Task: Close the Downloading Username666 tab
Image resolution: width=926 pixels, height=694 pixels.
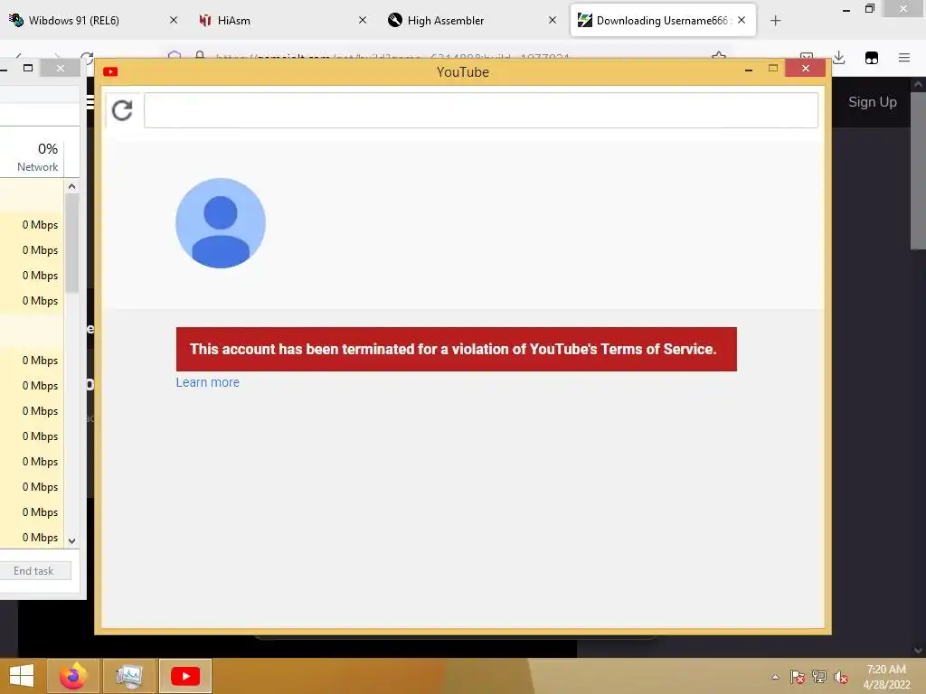Action: [742, 20]
